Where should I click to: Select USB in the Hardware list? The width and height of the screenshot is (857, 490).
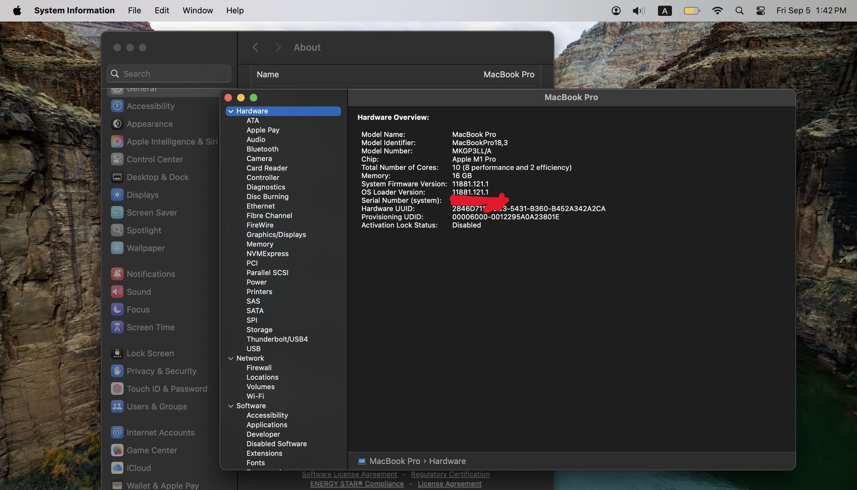coord(253,349)
